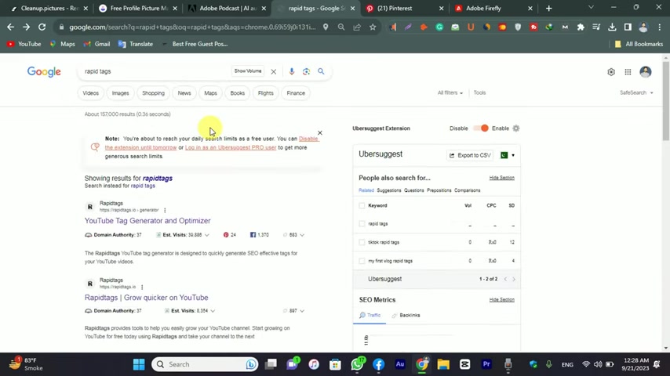Viewport: 670px width, 376px height.
Task: Open the Questions keyword tab
Action: [414, 190]
